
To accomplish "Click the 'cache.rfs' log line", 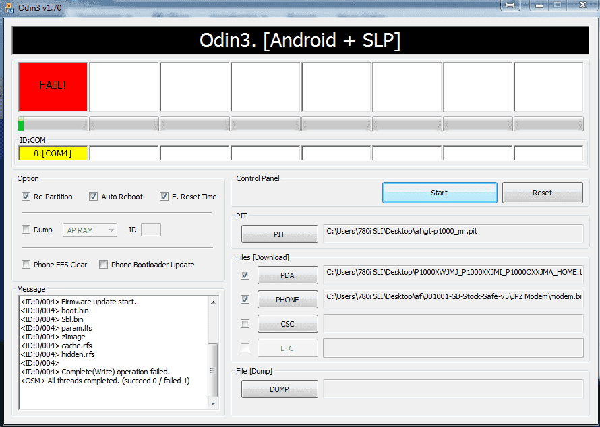I will [56, 346].
